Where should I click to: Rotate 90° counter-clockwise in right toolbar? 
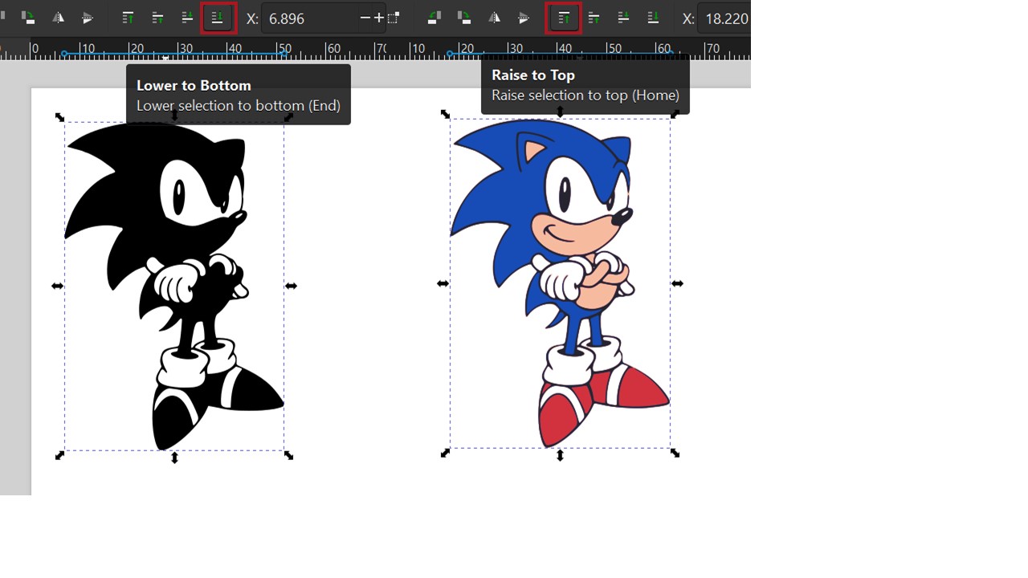[434, 18]
